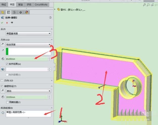Click the empty draft angle input field
The image size is (158, 125).
coord(27,69)
